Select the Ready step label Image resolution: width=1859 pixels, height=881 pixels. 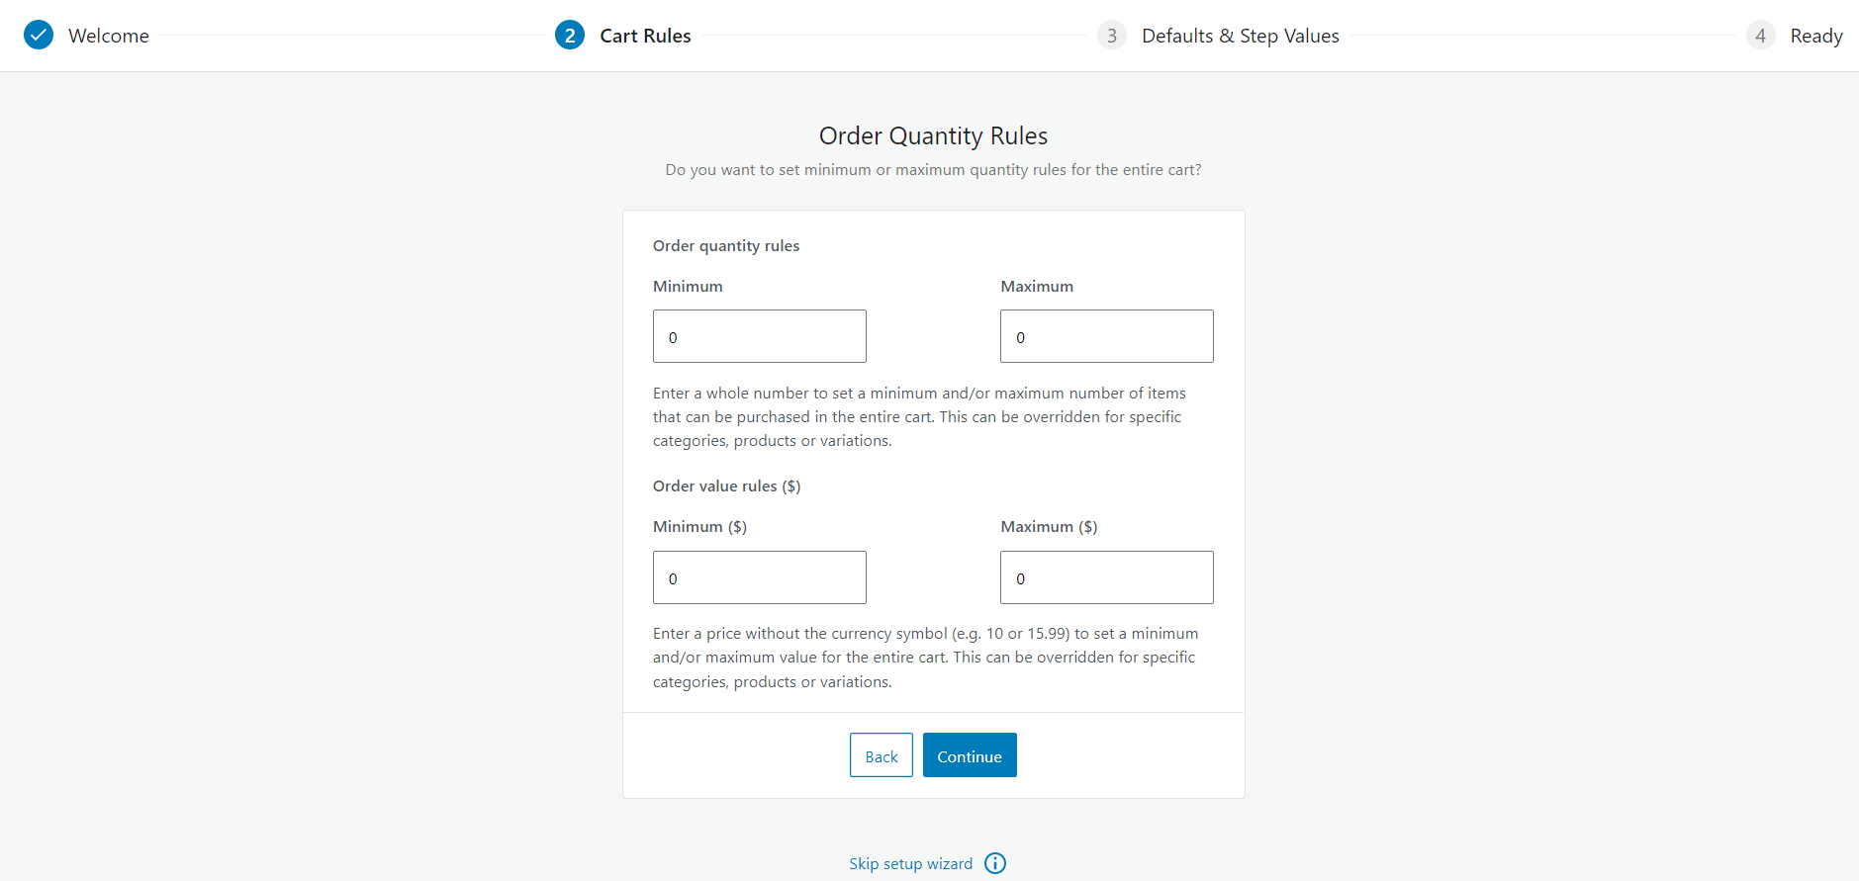(x=1816, y=35)
